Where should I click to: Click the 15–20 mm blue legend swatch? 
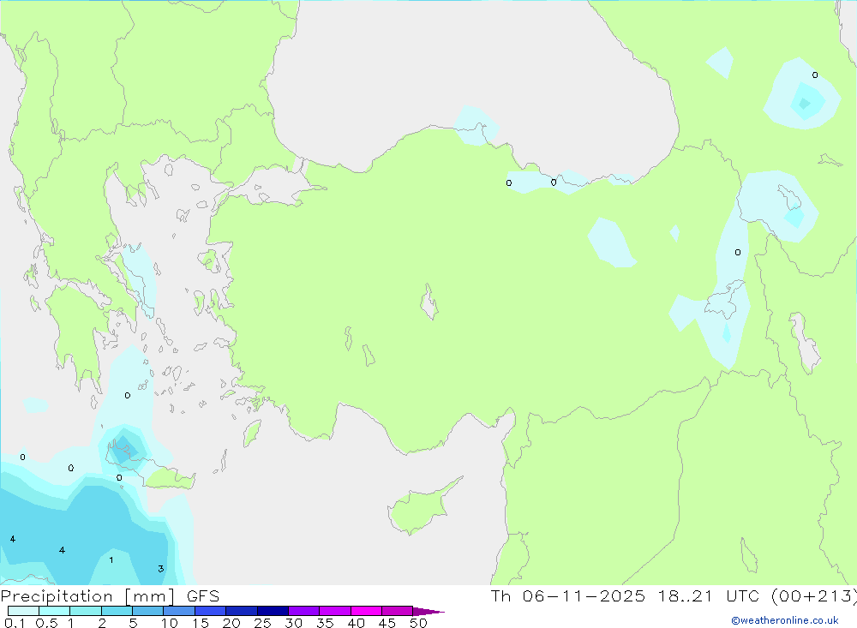[210, 611]
